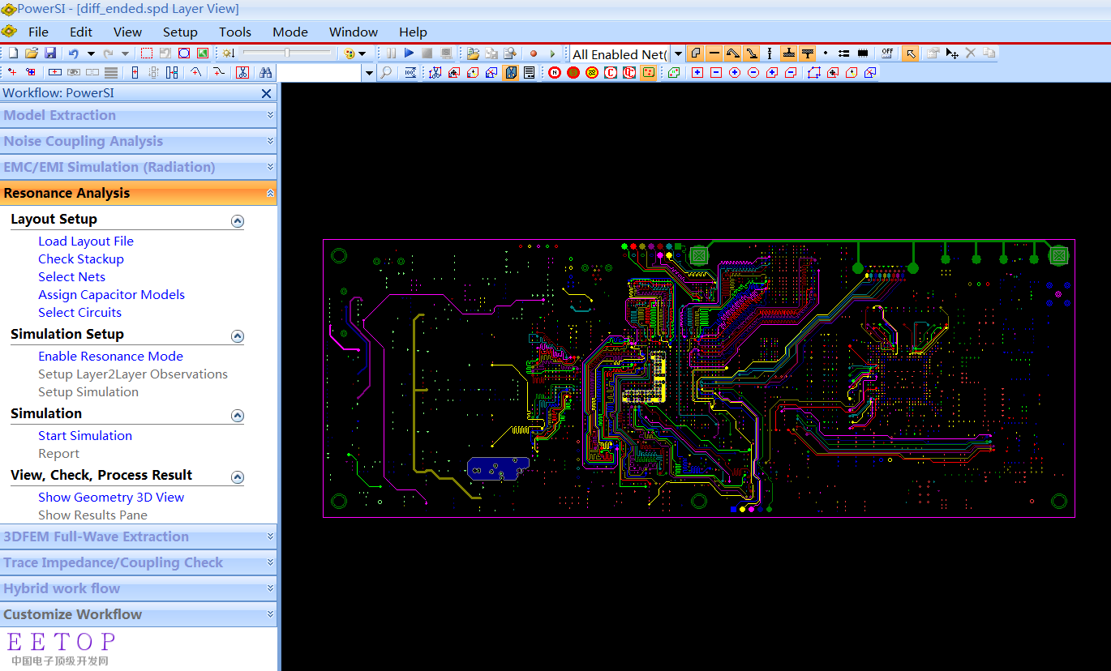Click the Select Nets link
Image resolution: width=1111 pixels, height=671 pixels.
click(x=71, y=276)
